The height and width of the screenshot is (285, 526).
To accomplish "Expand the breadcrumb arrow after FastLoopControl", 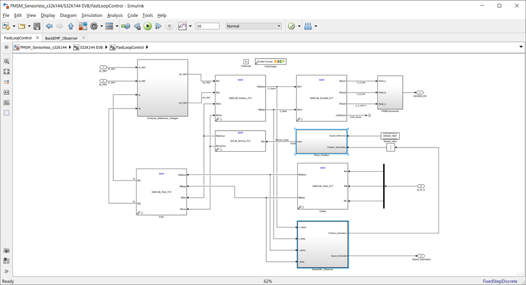I will [x=147, y=47].
